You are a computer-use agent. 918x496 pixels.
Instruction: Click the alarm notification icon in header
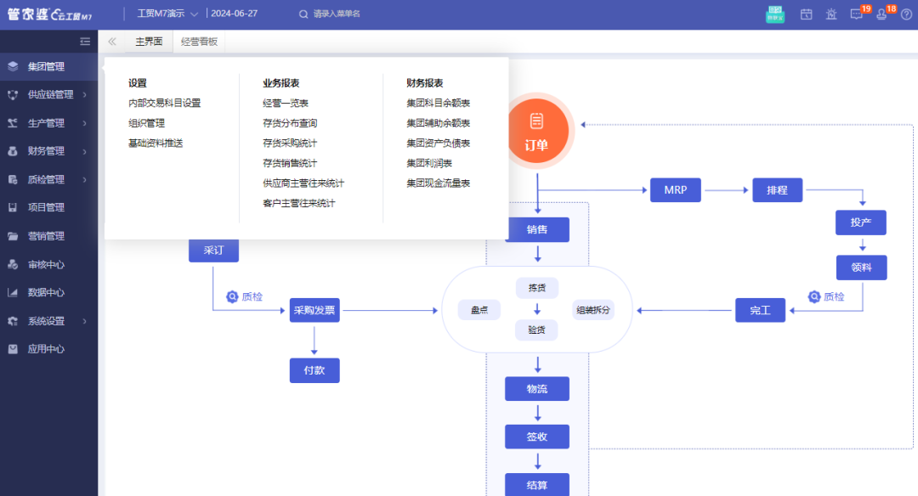tap(831, 14)
